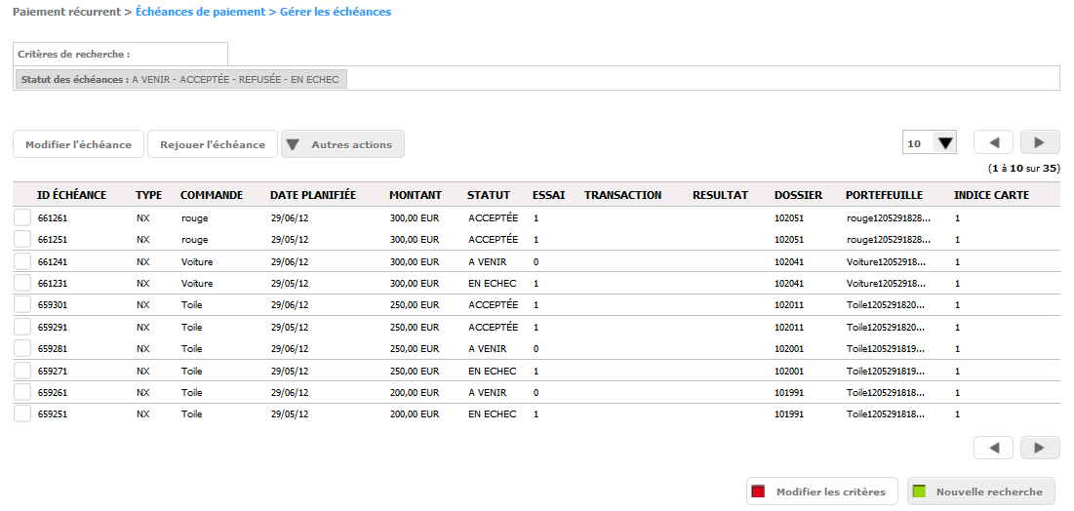Click the Modifier l'échéance button
Screen dimensions: 1074x511
78,144
